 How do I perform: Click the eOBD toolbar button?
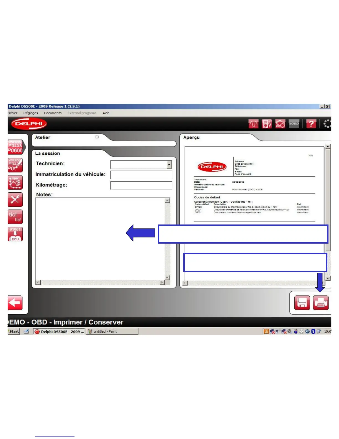coord(294,124)
